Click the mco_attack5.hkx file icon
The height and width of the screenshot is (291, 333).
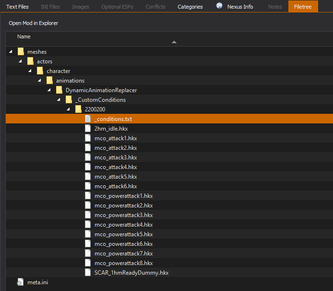tap(88, 176)
